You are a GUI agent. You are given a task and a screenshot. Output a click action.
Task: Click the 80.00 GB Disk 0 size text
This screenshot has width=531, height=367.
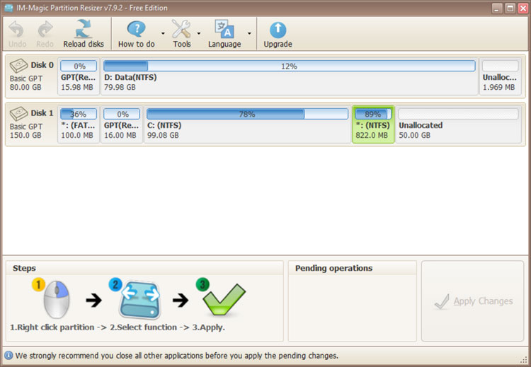coord(25,87)
